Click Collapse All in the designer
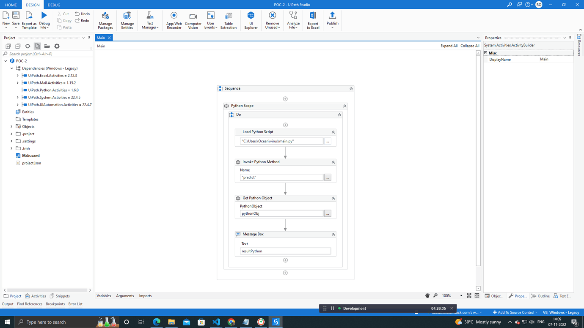584x328 pixels. tap(470, 46)
